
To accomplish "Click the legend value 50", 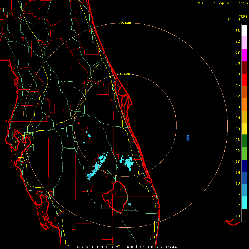I will click(x=238, y=74).
